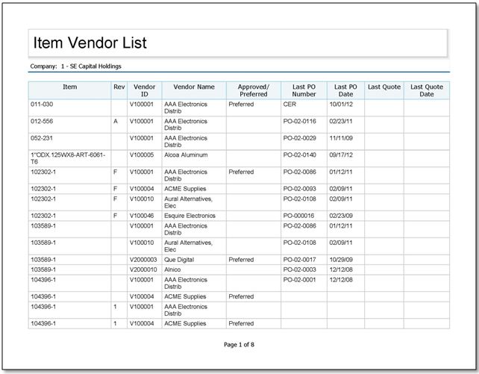Click item 011-030 in the first row
The height and width of the screenshot is (374, 479).
click(41, 105)
